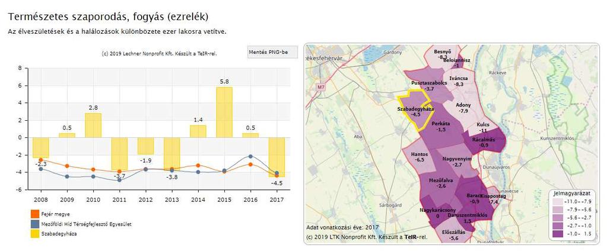
Task: Click the Kunszentmiklós label on the map
Action: coord(557,138)
